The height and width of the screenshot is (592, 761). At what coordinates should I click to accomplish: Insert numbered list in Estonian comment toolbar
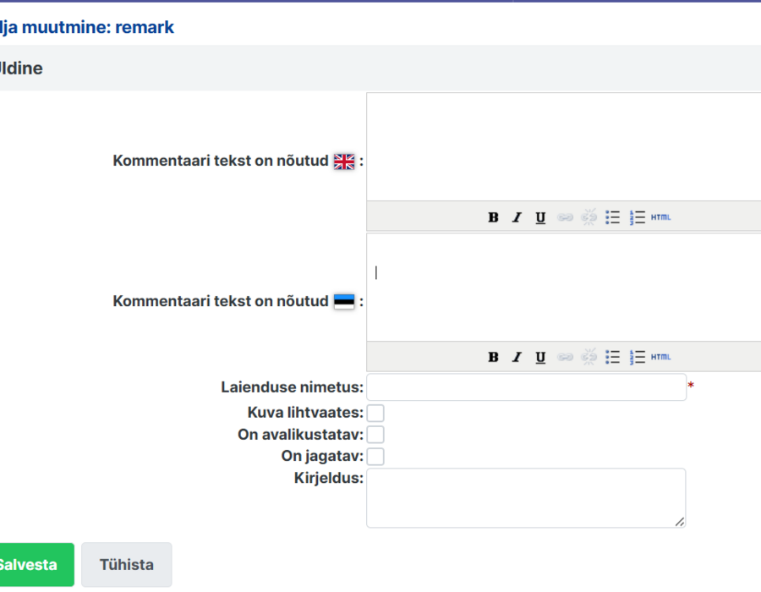coord(637,357)
